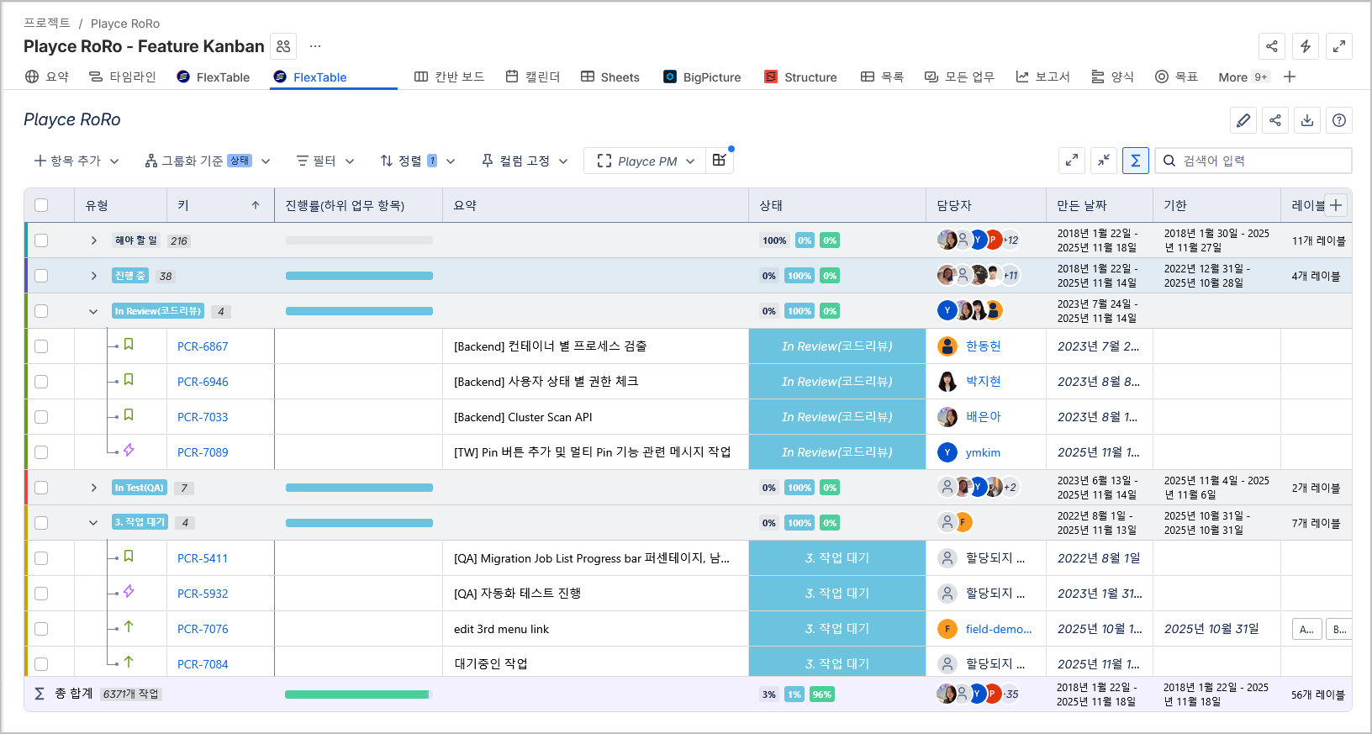
Task: Open the 그룹화 기준 dropdown
Action: [208, 161]
